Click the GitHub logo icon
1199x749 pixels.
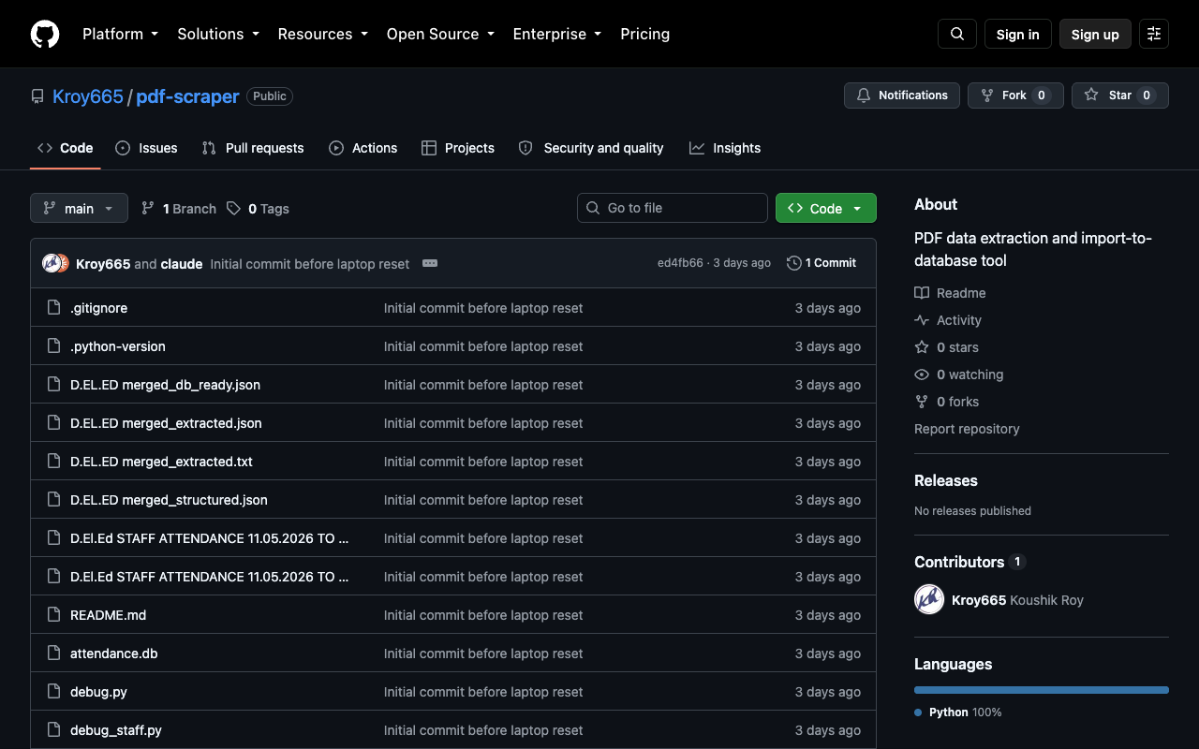(x=45, y=34)
